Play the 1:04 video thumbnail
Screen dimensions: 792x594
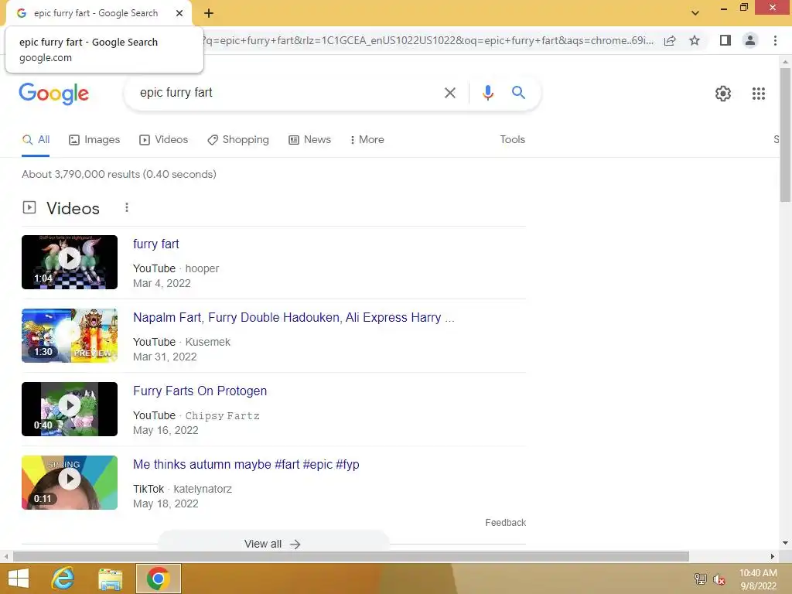(70, 262)
